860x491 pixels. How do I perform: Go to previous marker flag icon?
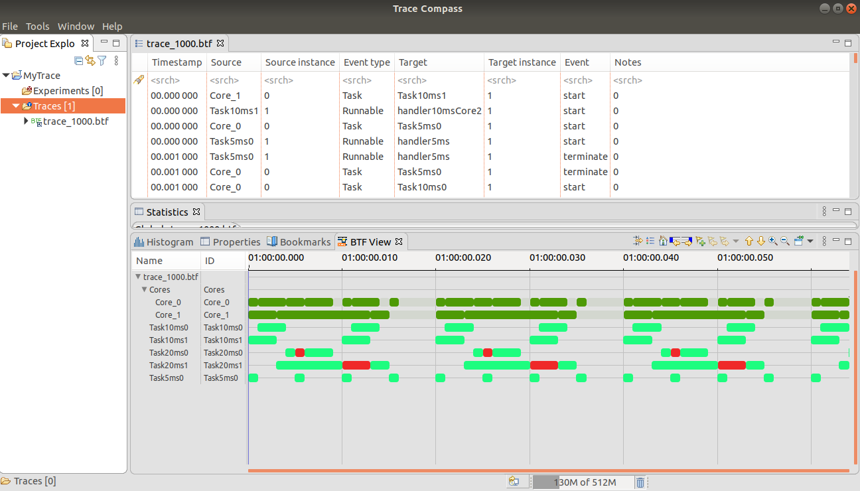[x=713, y=241]
